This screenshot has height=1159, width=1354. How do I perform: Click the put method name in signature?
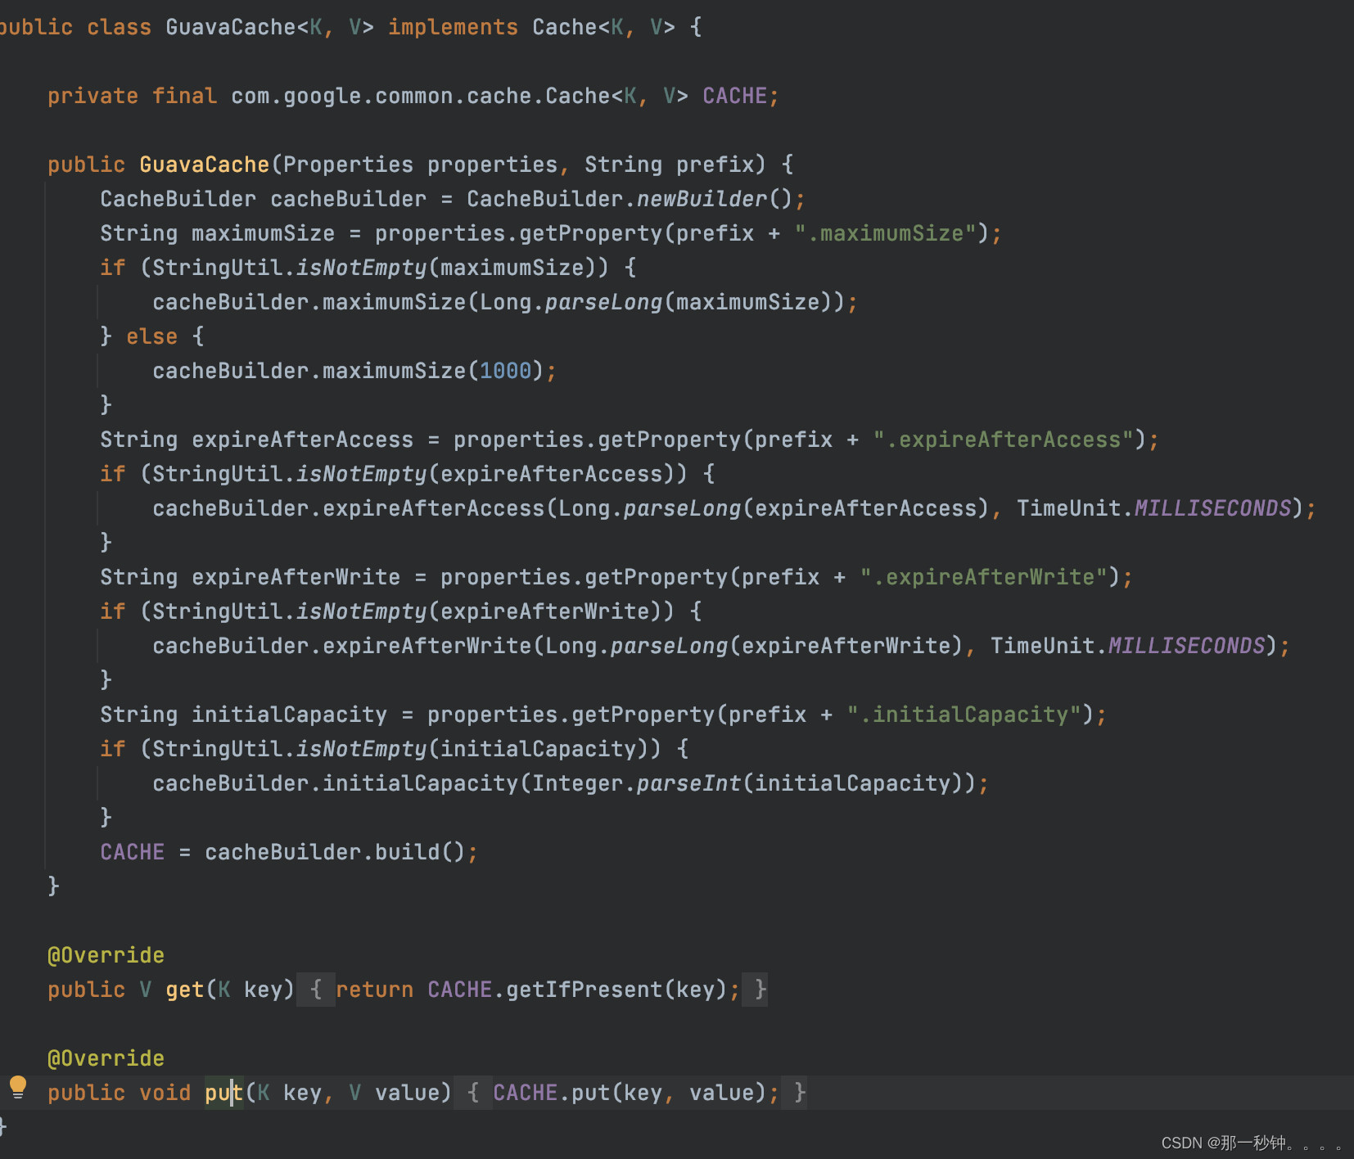click(223, 1093)
